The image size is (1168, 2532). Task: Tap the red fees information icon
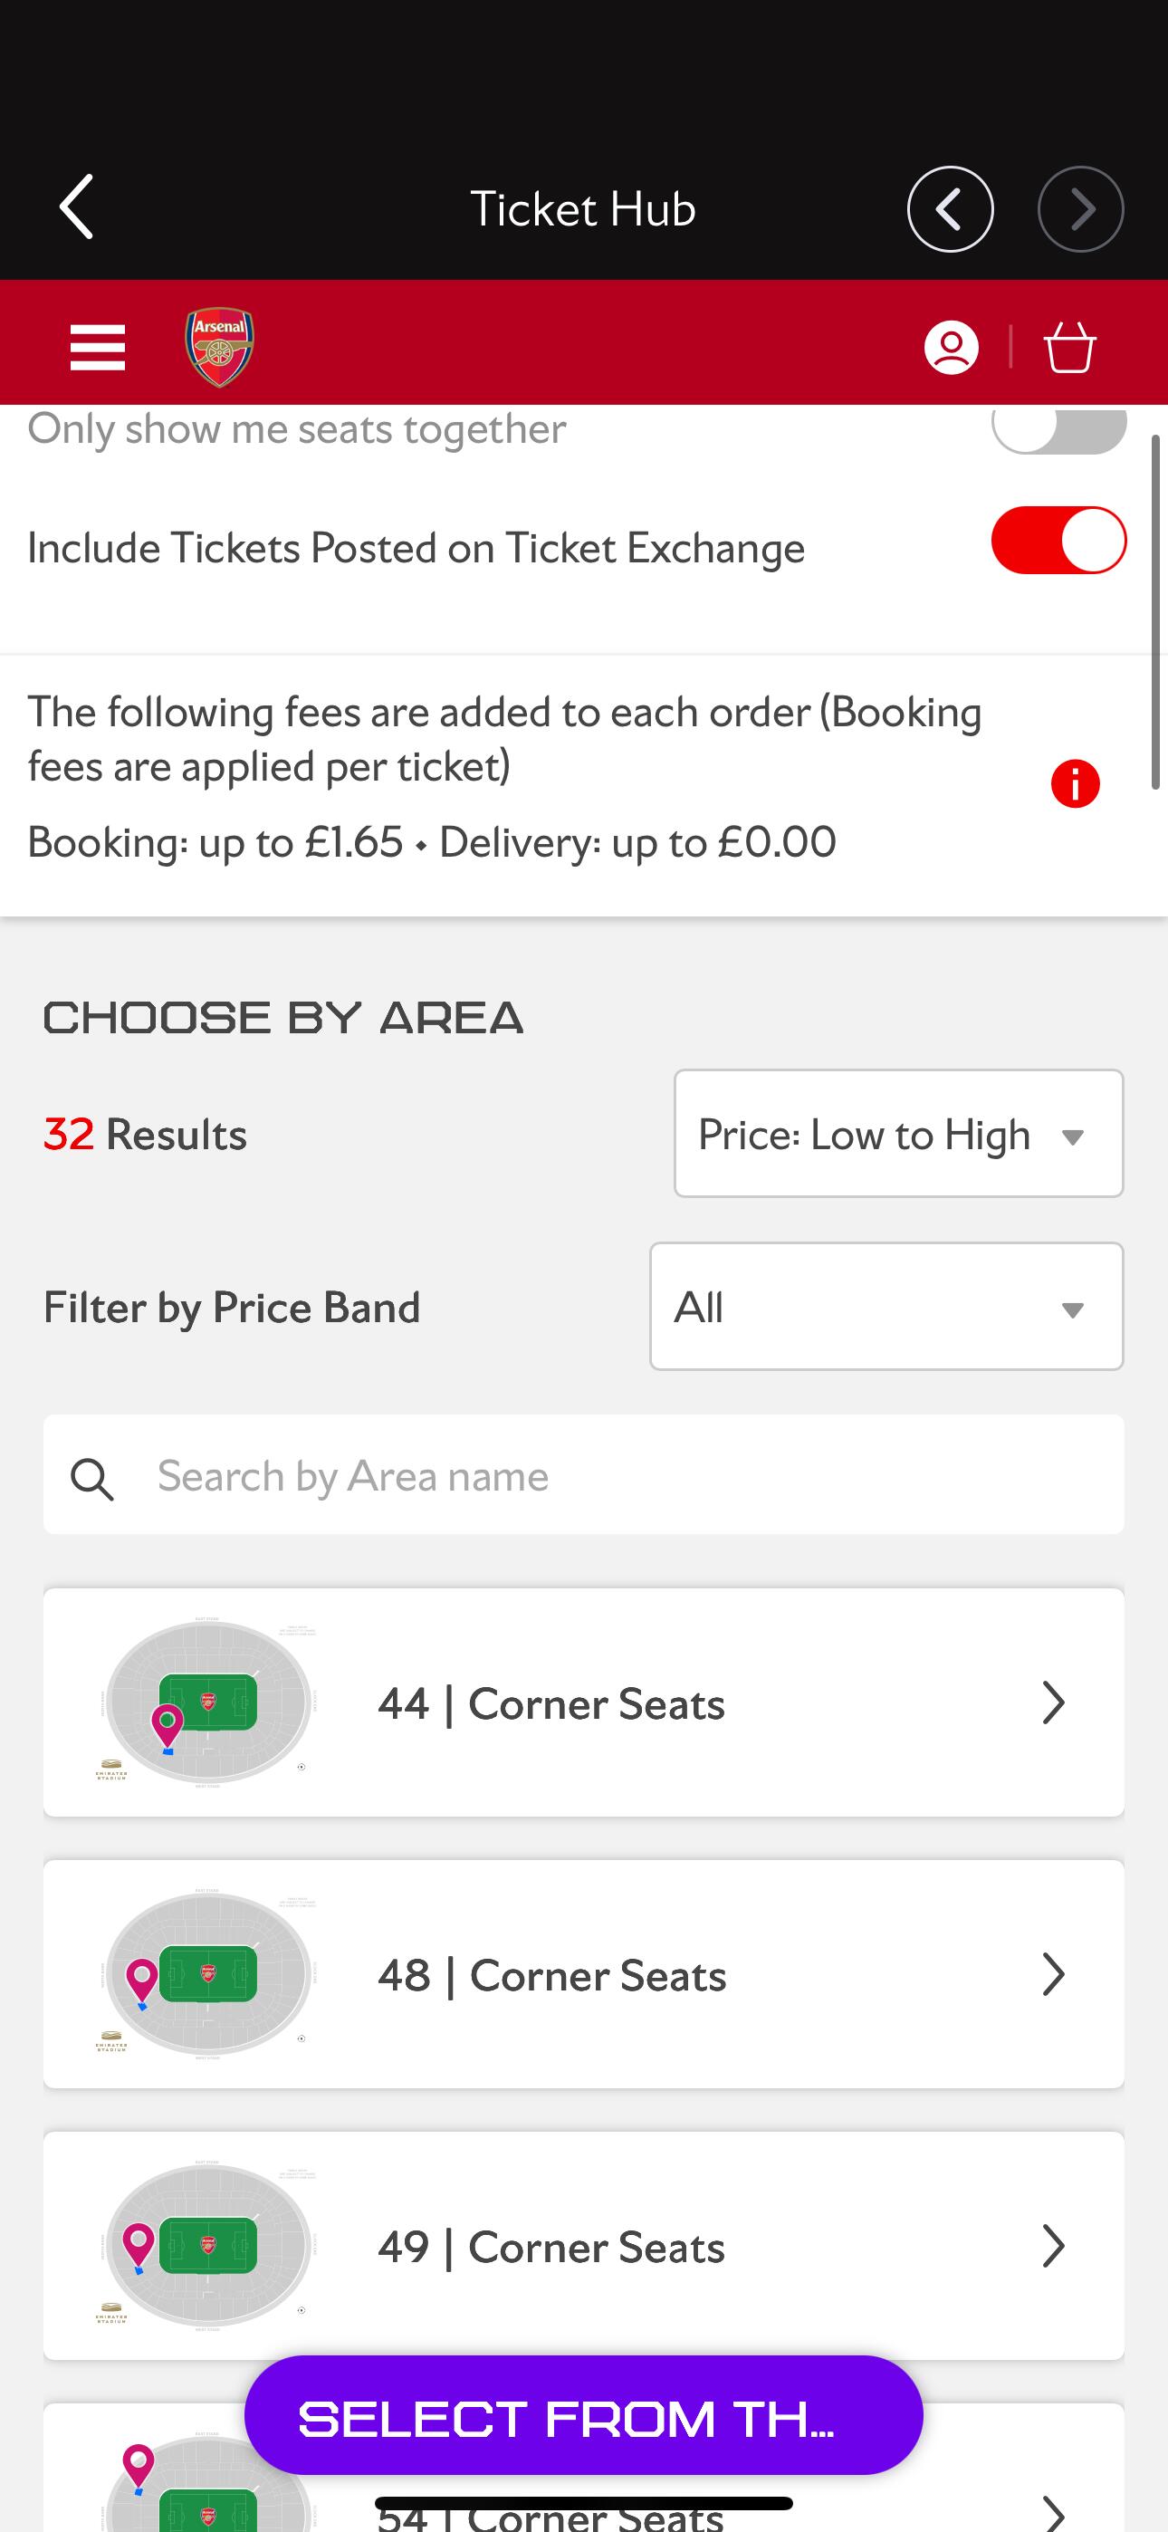tap(1075, 784)
